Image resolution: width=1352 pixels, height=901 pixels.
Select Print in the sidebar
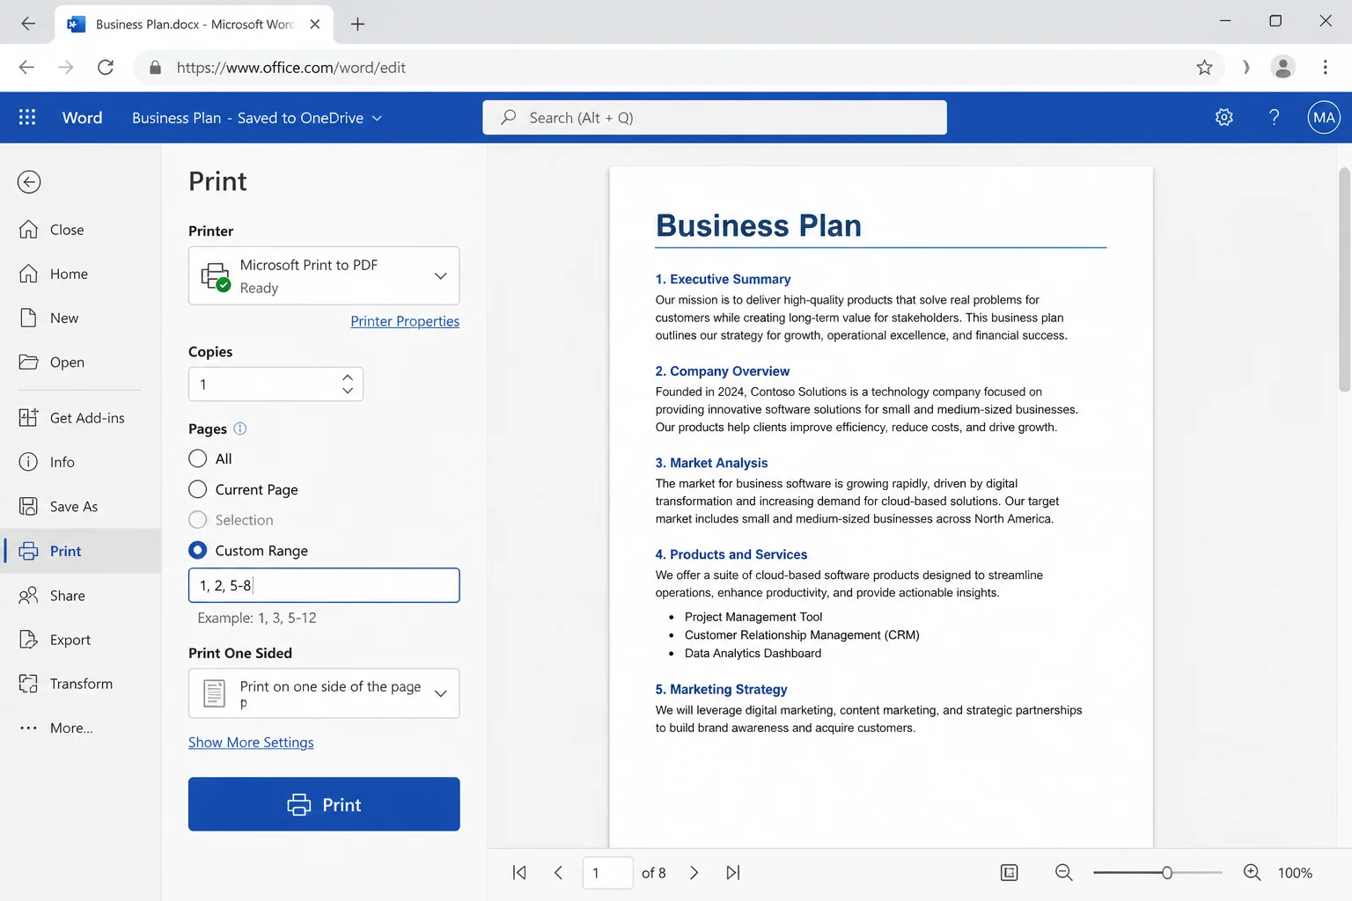click(x=81, y=551)
